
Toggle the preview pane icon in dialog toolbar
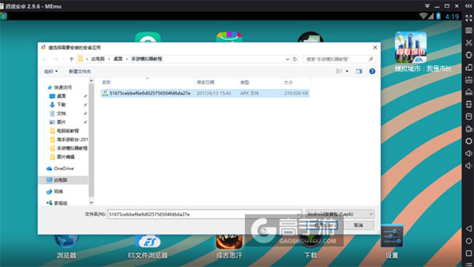point(359,71)
